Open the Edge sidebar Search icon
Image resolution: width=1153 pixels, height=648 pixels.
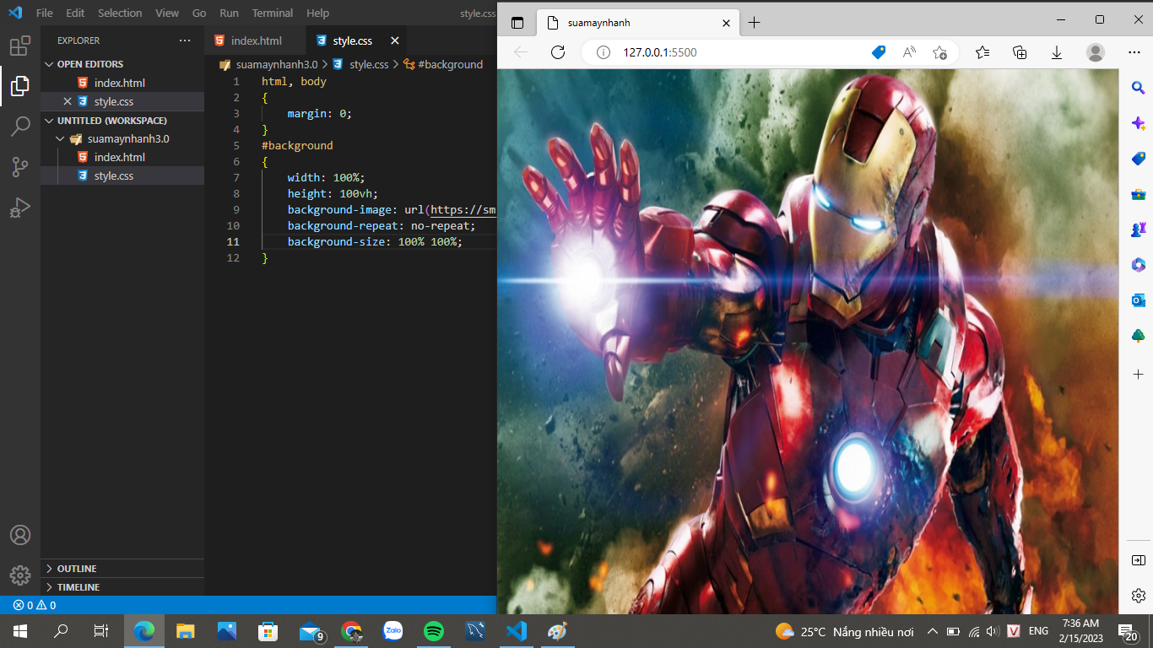[1138, 87]
